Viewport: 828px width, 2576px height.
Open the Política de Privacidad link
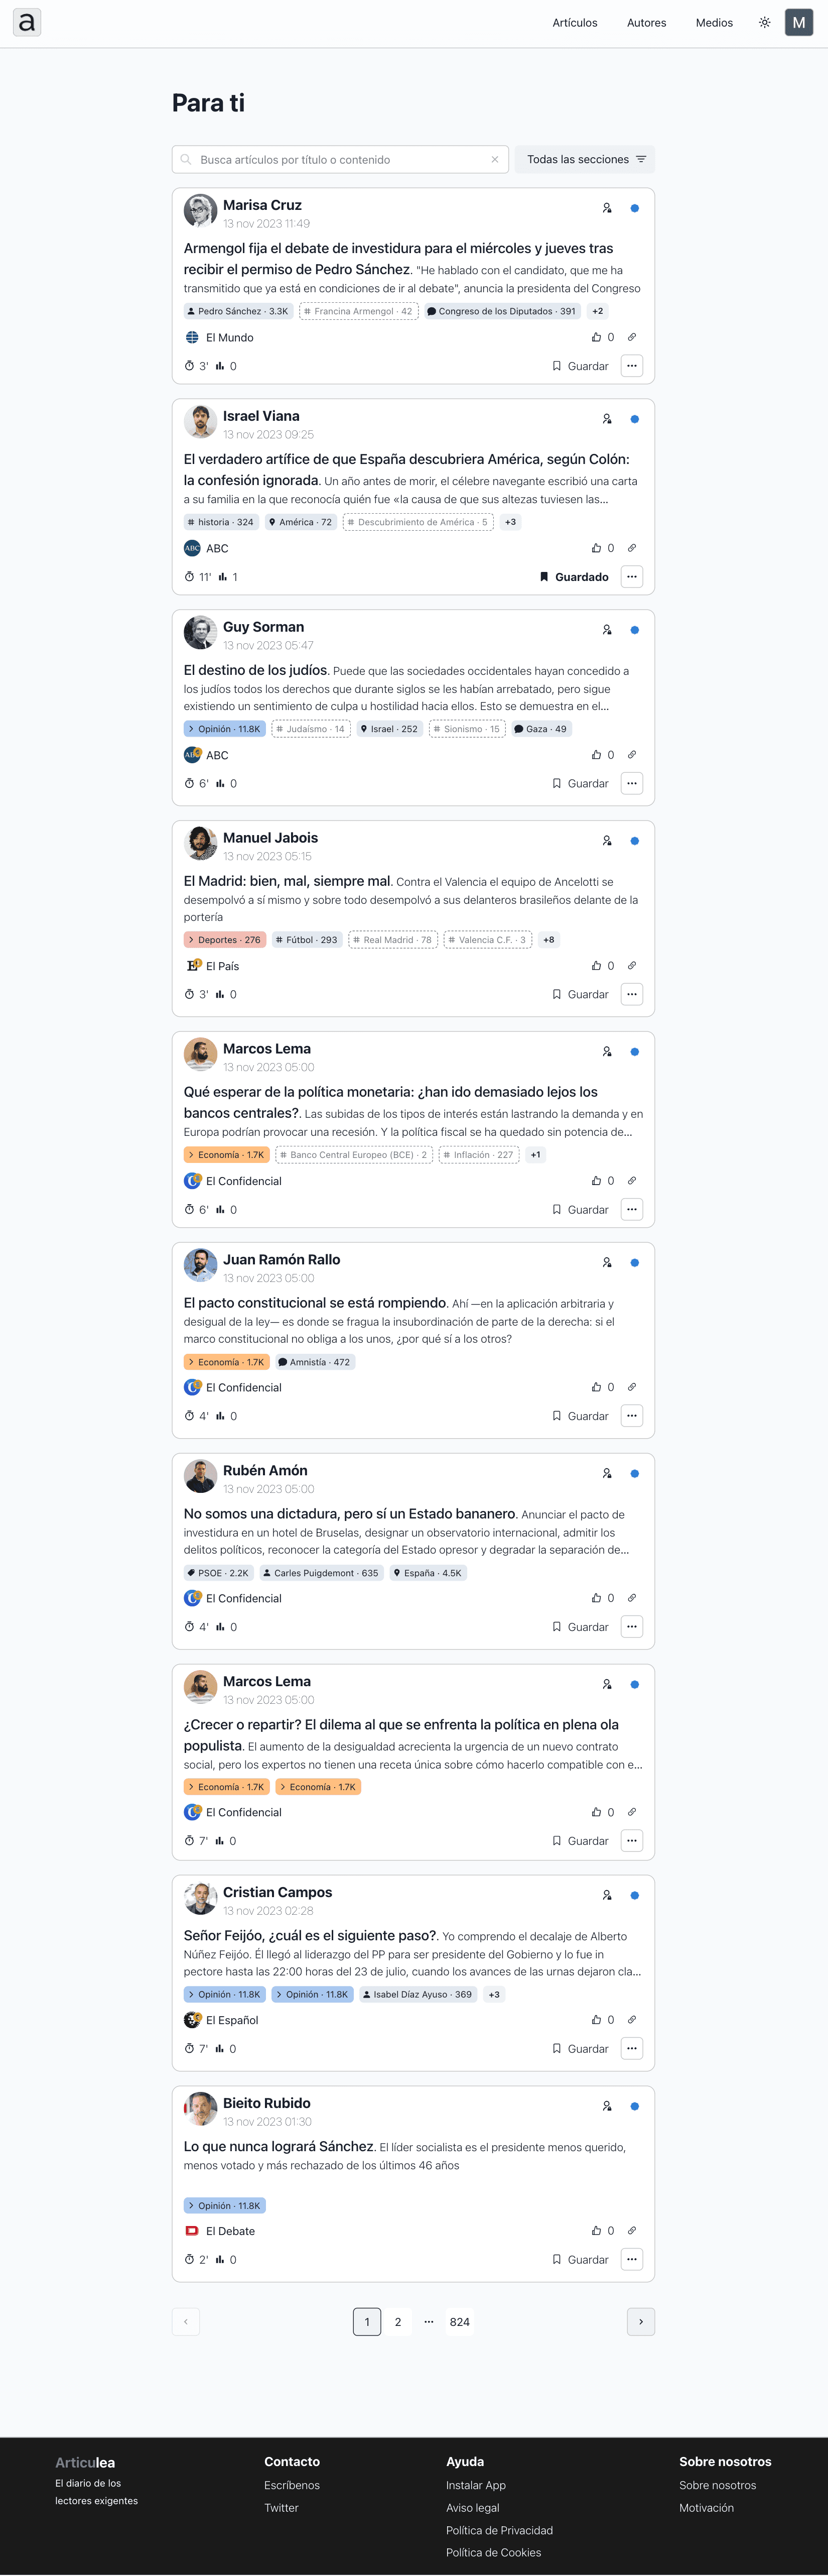[499, 2531]
